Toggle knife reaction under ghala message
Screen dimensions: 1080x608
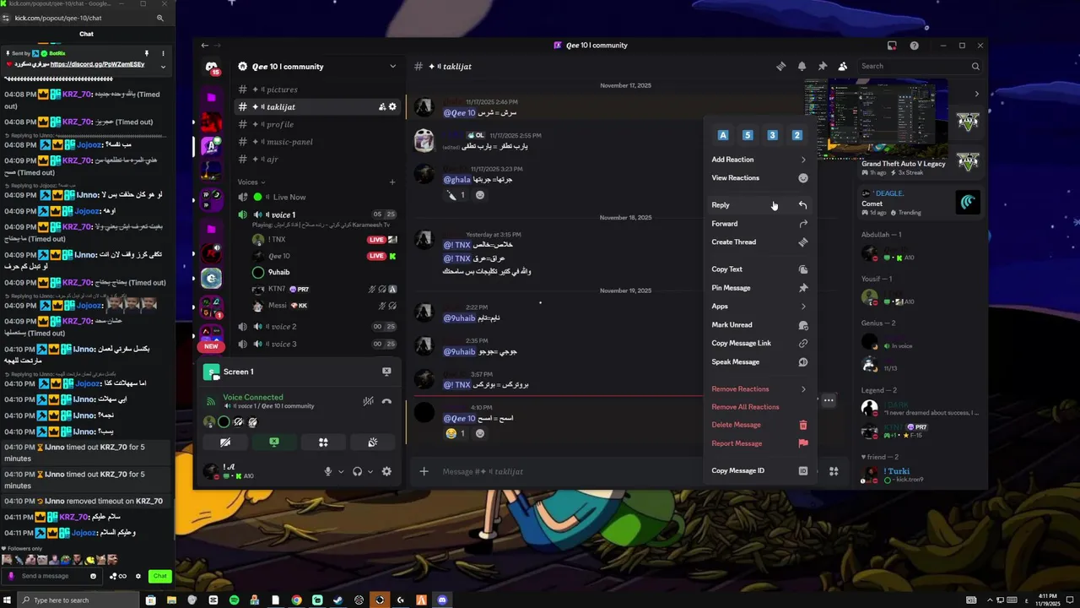click(x=456, y=195)
